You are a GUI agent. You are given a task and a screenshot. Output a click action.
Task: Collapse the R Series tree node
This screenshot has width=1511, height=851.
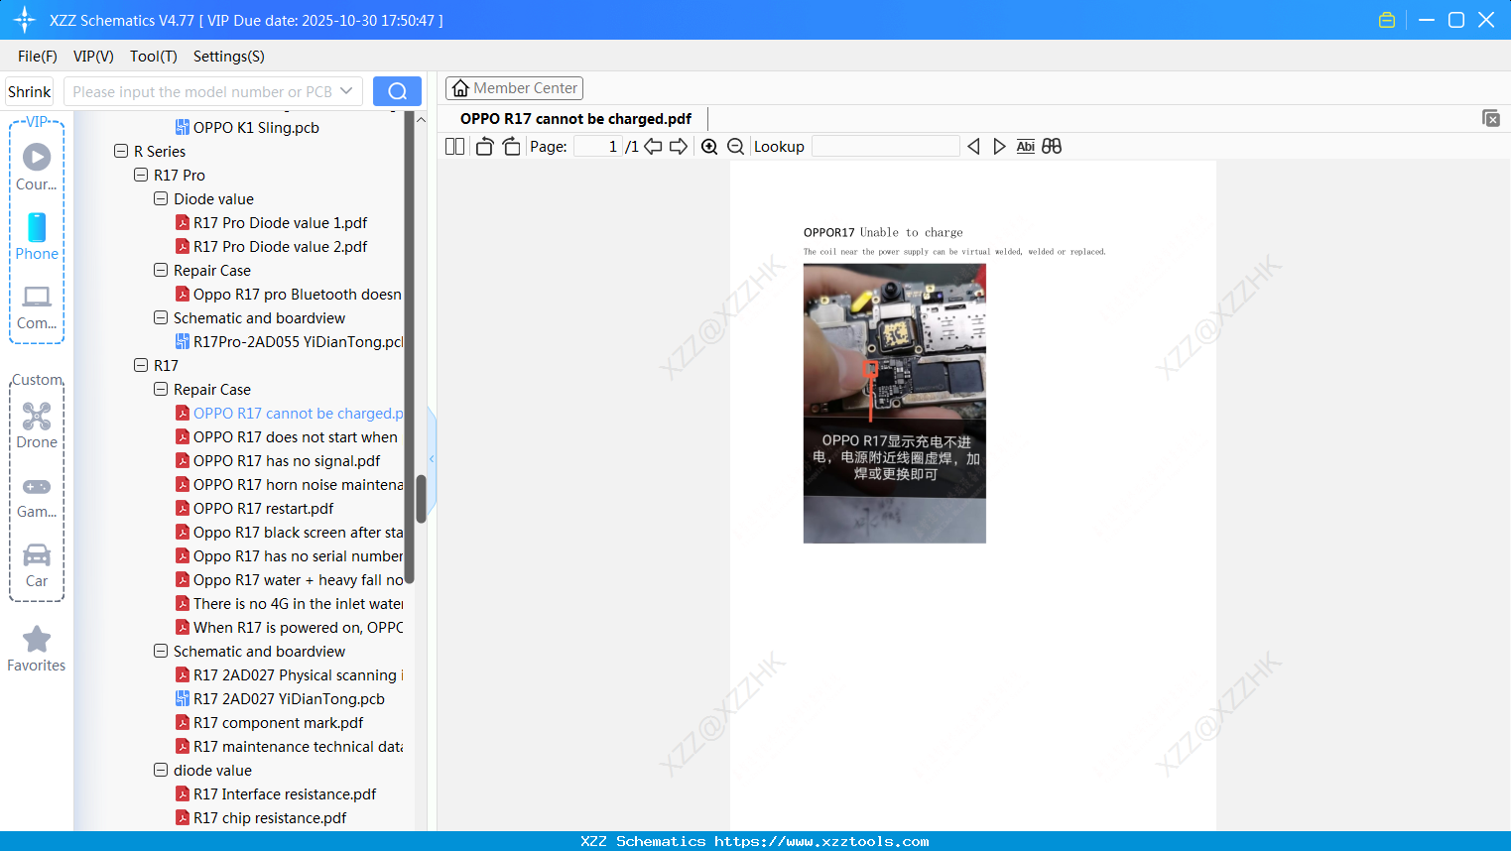click(x=121, y=152)
